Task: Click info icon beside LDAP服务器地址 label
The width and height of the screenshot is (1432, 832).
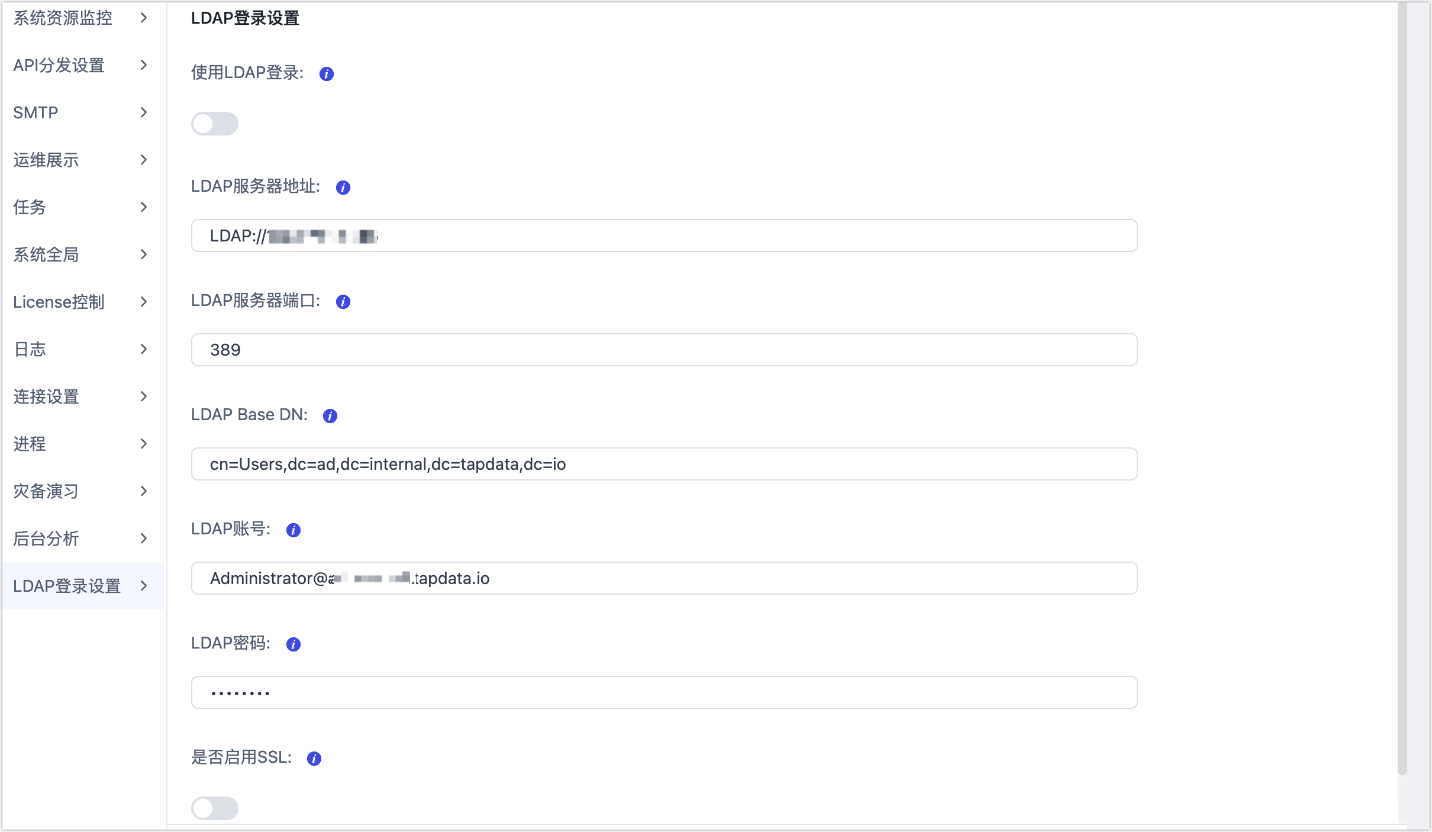Action: click(x=343, y=188)
